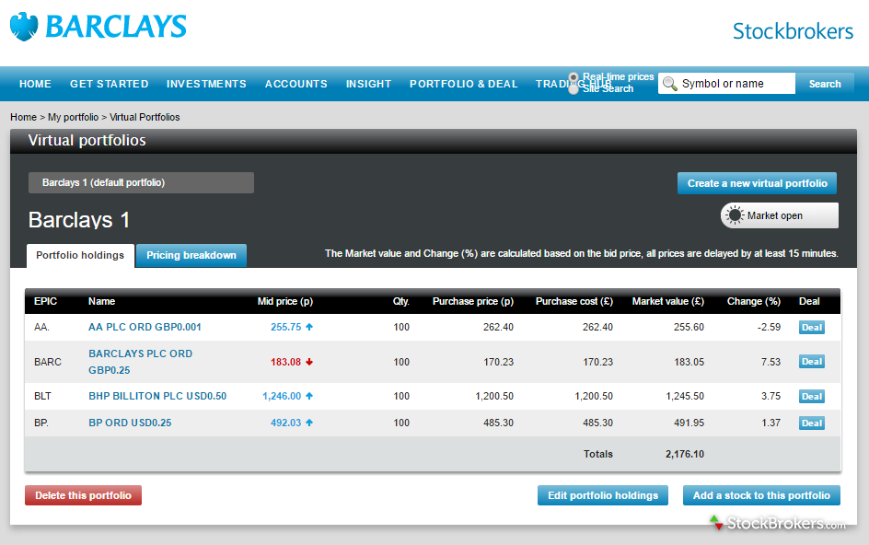Click the BLT EPIC cell
Screen dimensions: 869x545
[42, 397]
